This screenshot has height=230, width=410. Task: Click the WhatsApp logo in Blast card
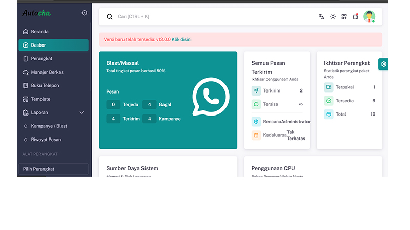pyautogui.click(x=211, y=97)
